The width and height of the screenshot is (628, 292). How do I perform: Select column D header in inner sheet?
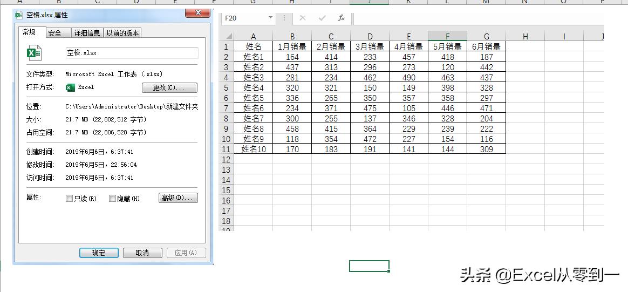[370, 36]
